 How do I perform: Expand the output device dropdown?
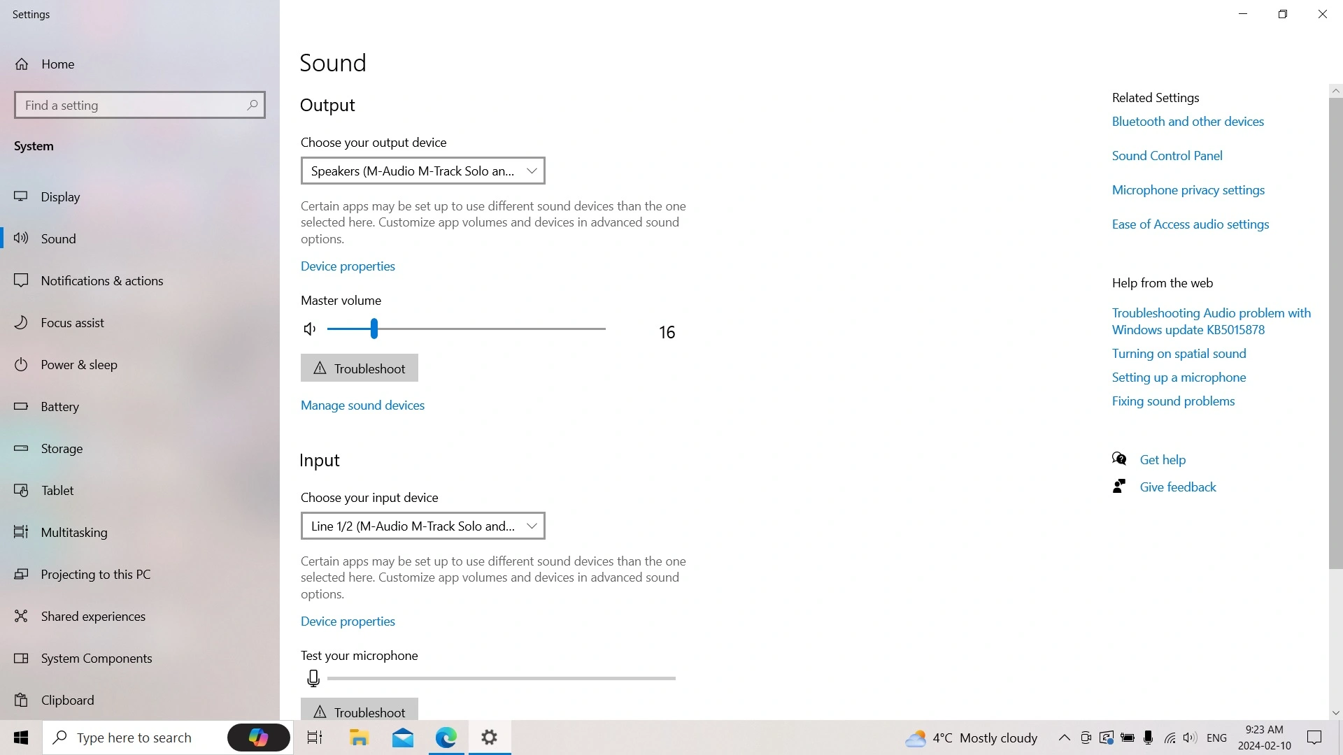click(422, 171)
